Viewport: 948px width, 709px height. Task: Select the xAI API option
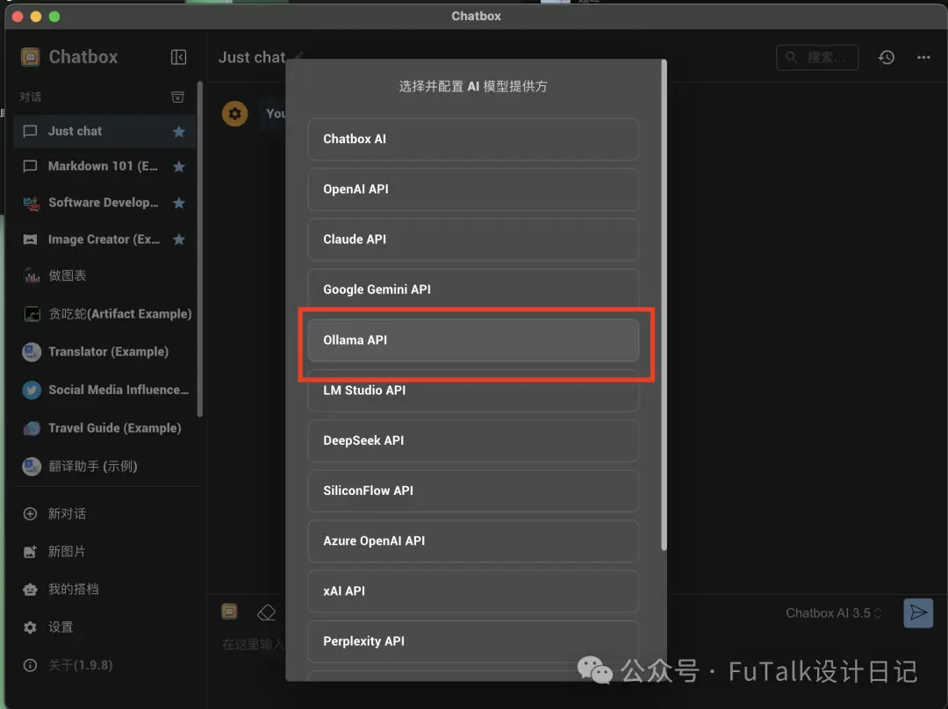click(473, 591)
